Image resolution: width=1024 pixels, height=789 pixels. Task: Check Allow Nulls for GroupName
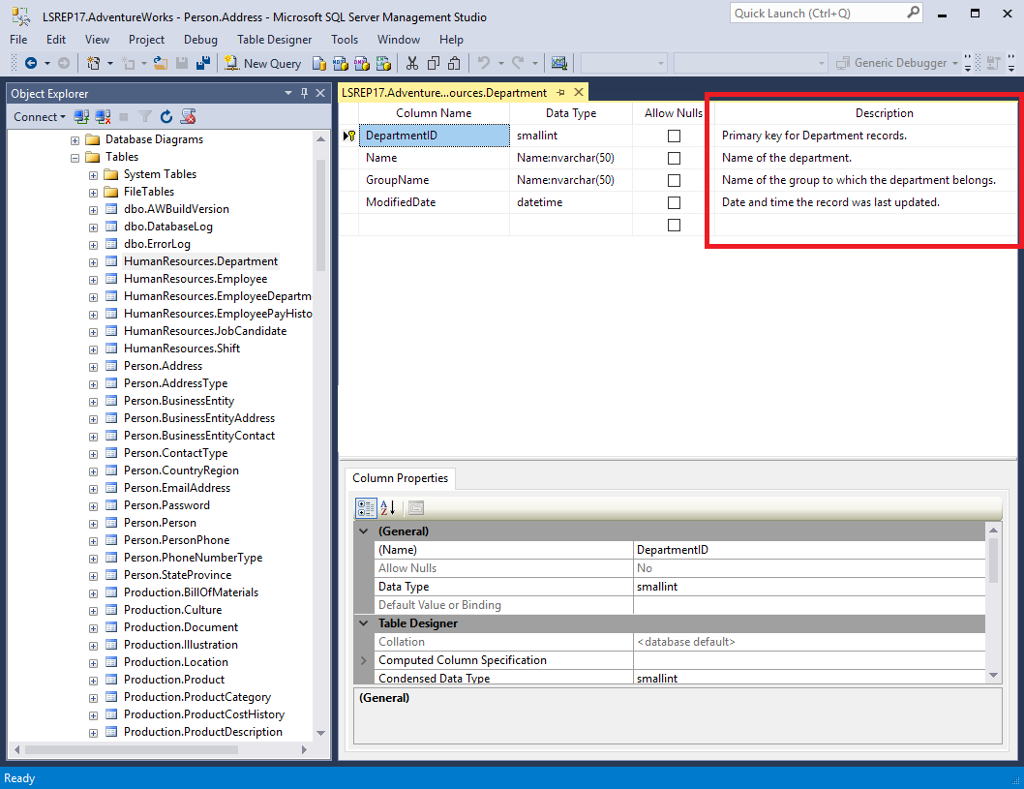coord(676,179)
